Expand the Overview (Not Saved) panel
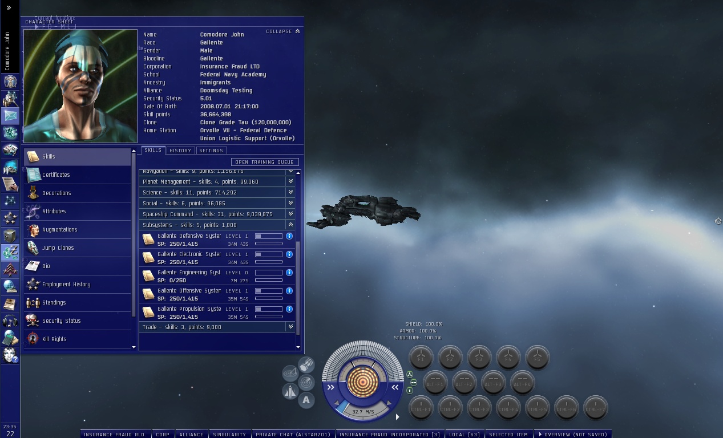Viewport: 723px width, 438px height. point(573,434)
